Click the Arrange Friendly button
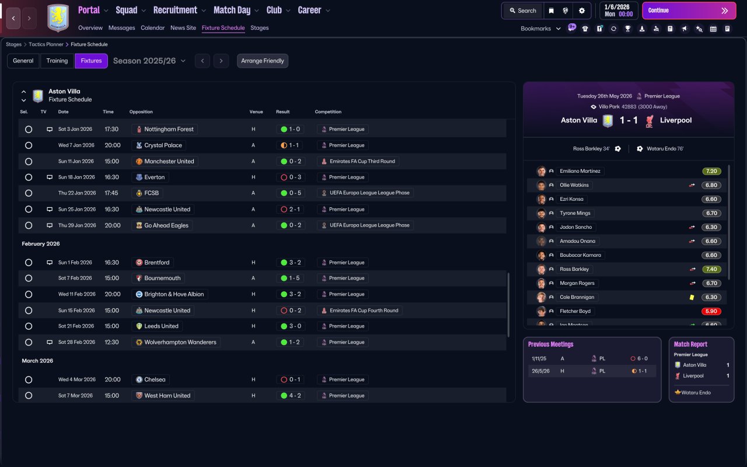Screen dimensions: 747x467 [x=263, y=61]
